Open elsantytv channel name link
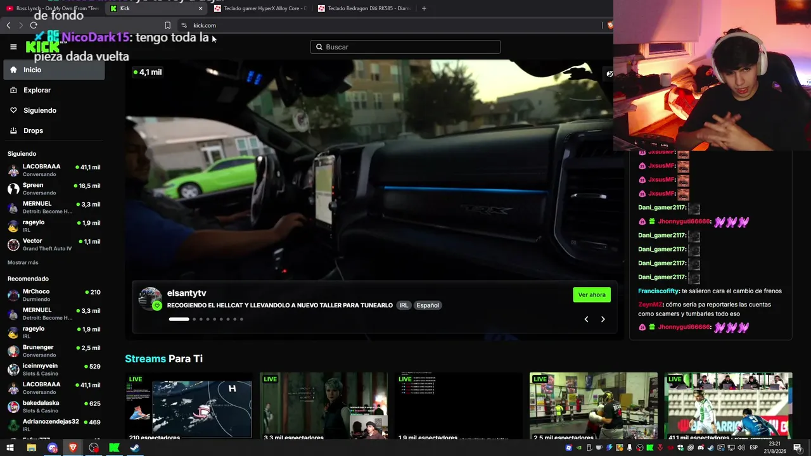 pos(187,293)
